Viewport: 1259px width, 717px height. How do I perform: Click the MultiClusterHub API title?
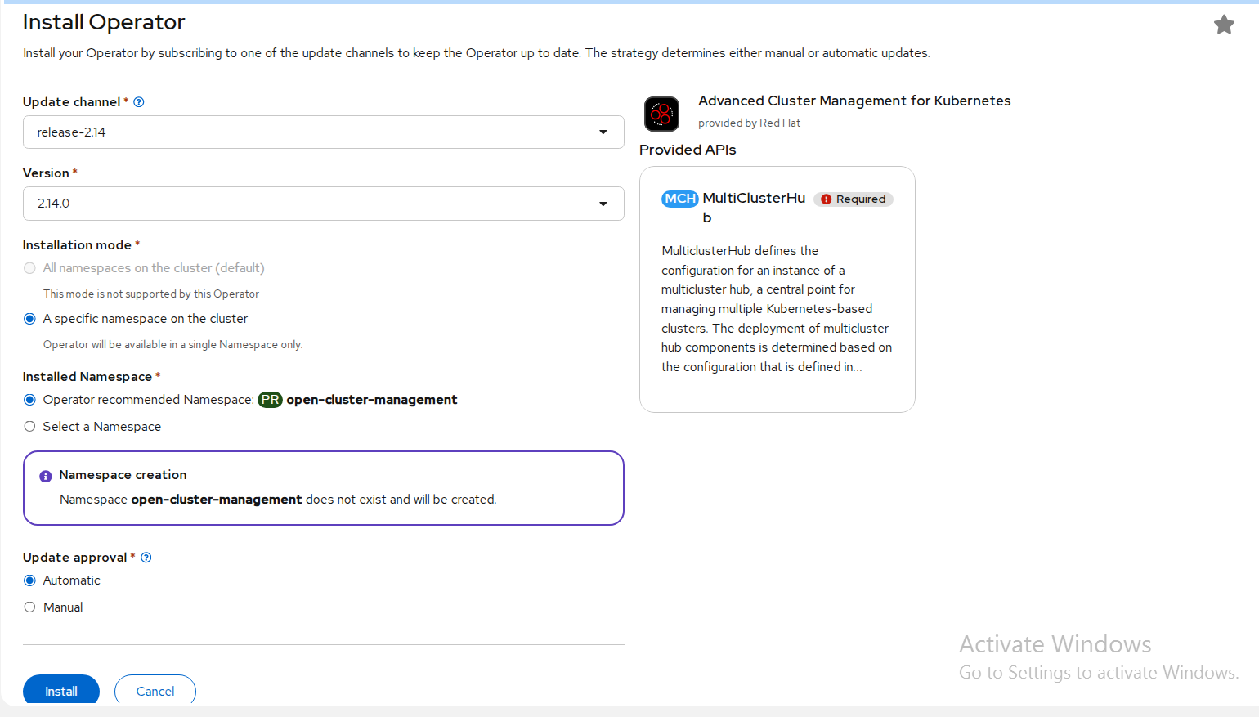tap(753, 199)
